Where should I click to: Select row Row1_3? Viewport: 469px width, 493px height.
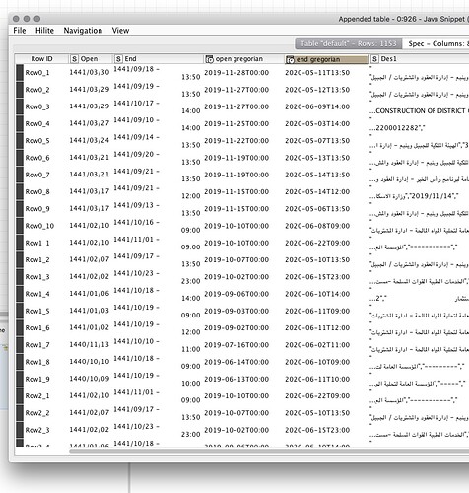coord(37,277)
